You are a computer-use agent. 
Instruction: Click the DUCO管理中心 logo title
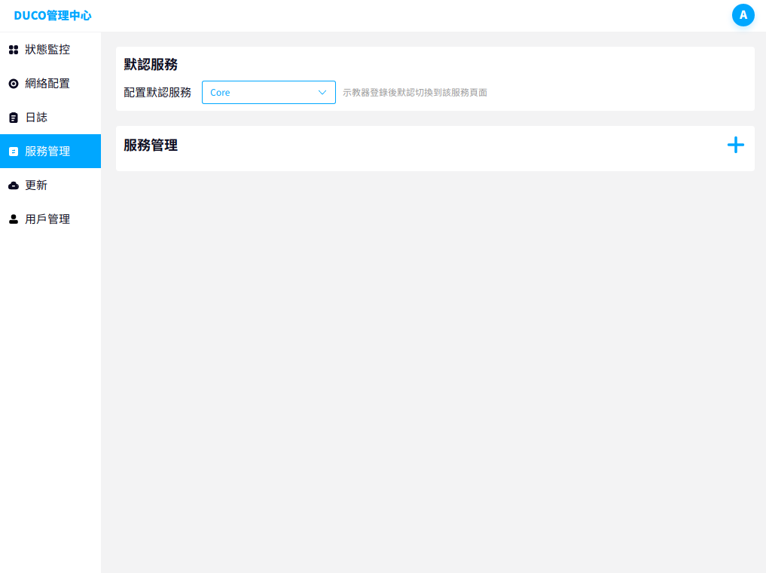pyautogui.click(x=53, y=16)
